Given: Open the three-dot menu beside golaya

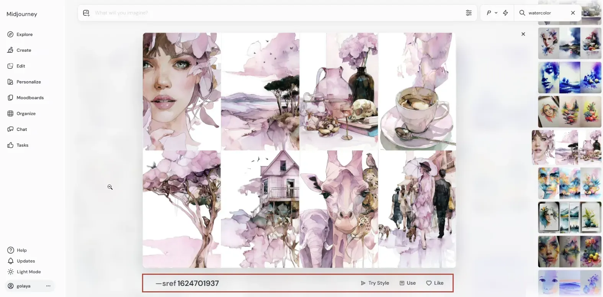Looking at the screenshot, I should (x=48, y=286).
